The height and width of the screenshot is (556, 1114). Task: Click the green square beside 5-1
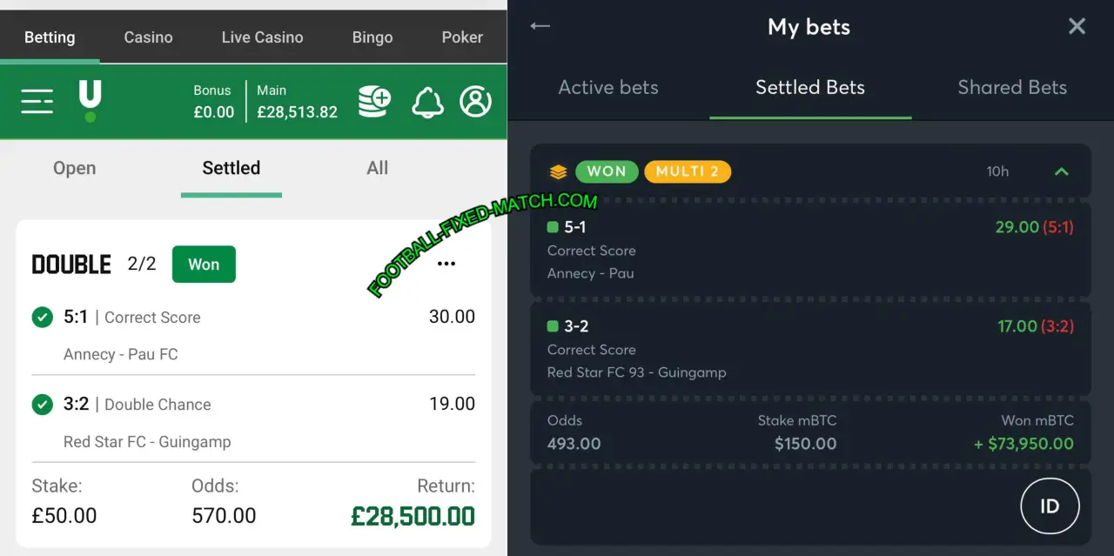pyautogui.click(x=553, y=227)
